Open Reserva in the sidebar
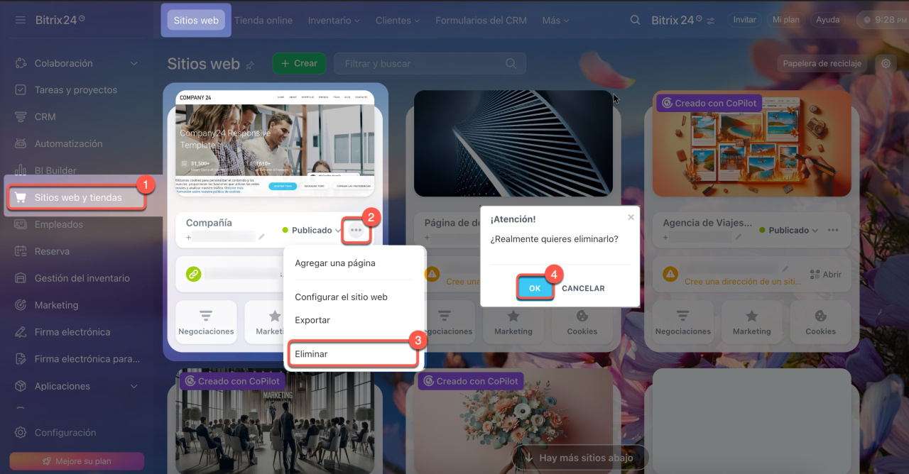This screenshot has height=474, width=909. click(x=52, y=251)
